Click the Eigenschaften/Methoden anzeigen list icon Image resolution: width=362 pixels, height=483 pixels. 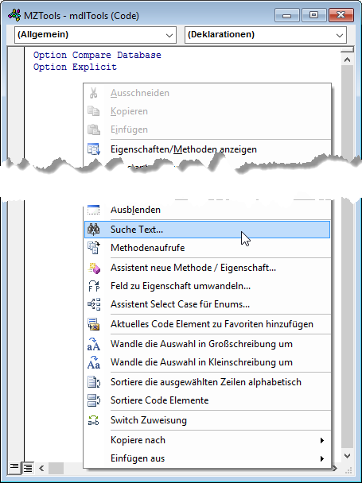(x=94, y=149)
